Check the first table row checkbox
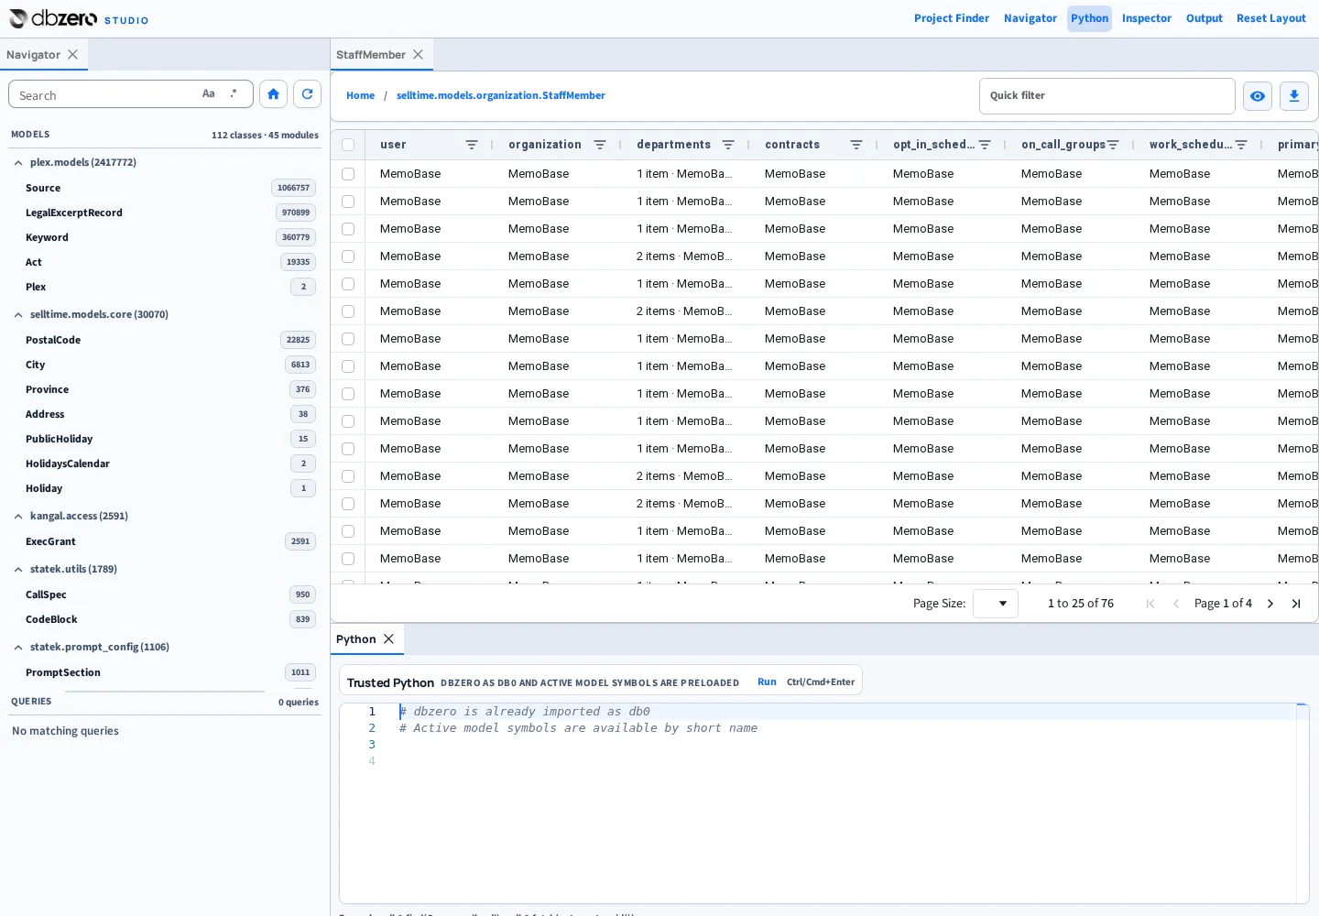The height and width of the screenshot is (916, 1319). coord(348,174)
